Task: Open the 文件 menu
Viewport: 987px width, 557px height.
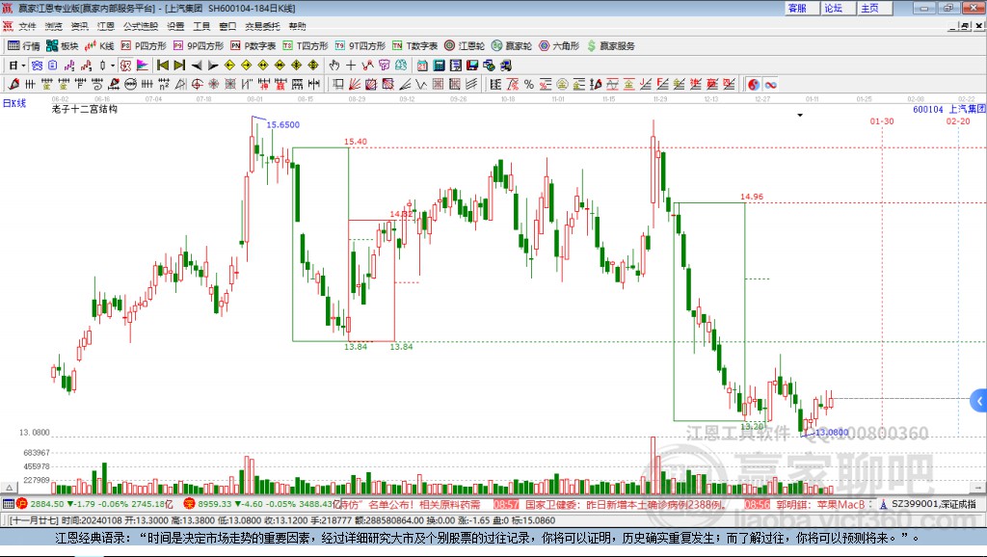Action: (27, 26)
